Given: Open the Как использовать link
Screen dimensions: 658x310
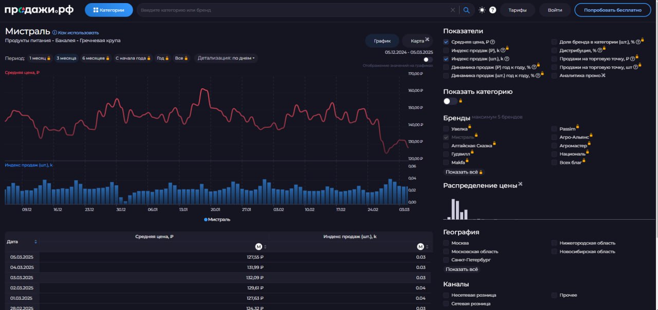Looking at the screenshot, I should [78, 33].
